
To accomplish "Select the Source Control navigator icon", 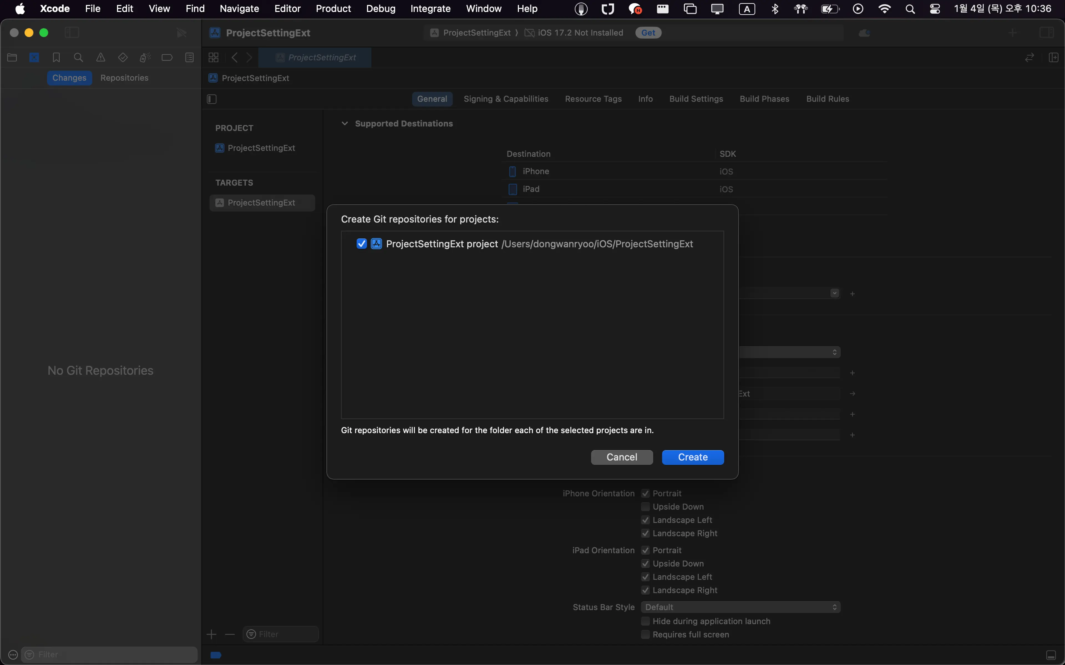I will [x=34, y=58].
